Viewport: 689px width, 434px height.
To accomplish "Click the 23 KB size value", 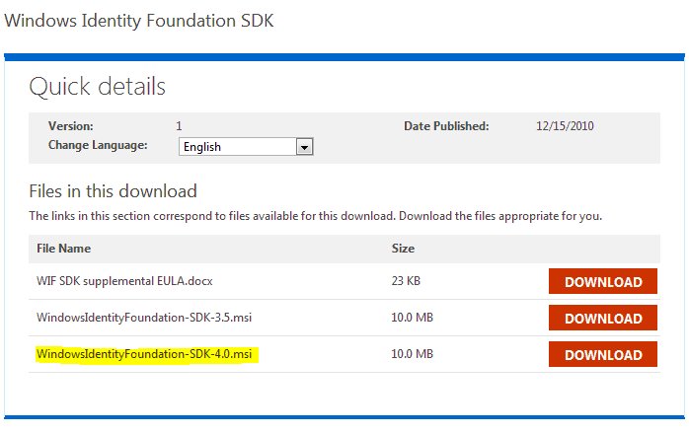I will click(406, 282).
